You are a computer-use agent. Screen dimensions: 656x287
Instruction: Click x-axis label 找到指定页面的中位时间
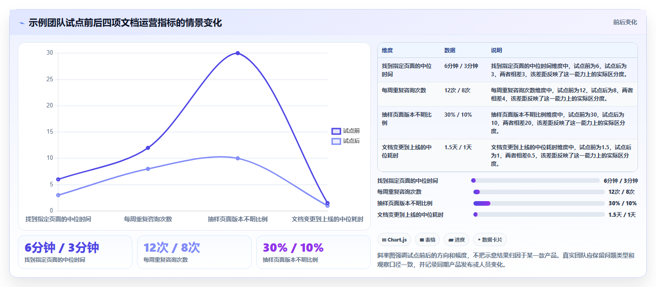pos(58,219)
